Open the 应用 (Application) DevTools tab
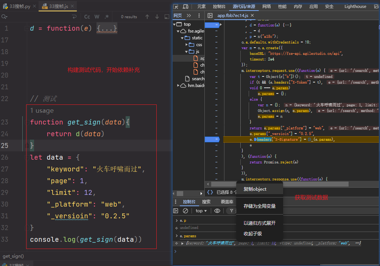Viewport: 380px width, 266px height. coord(313,6)
